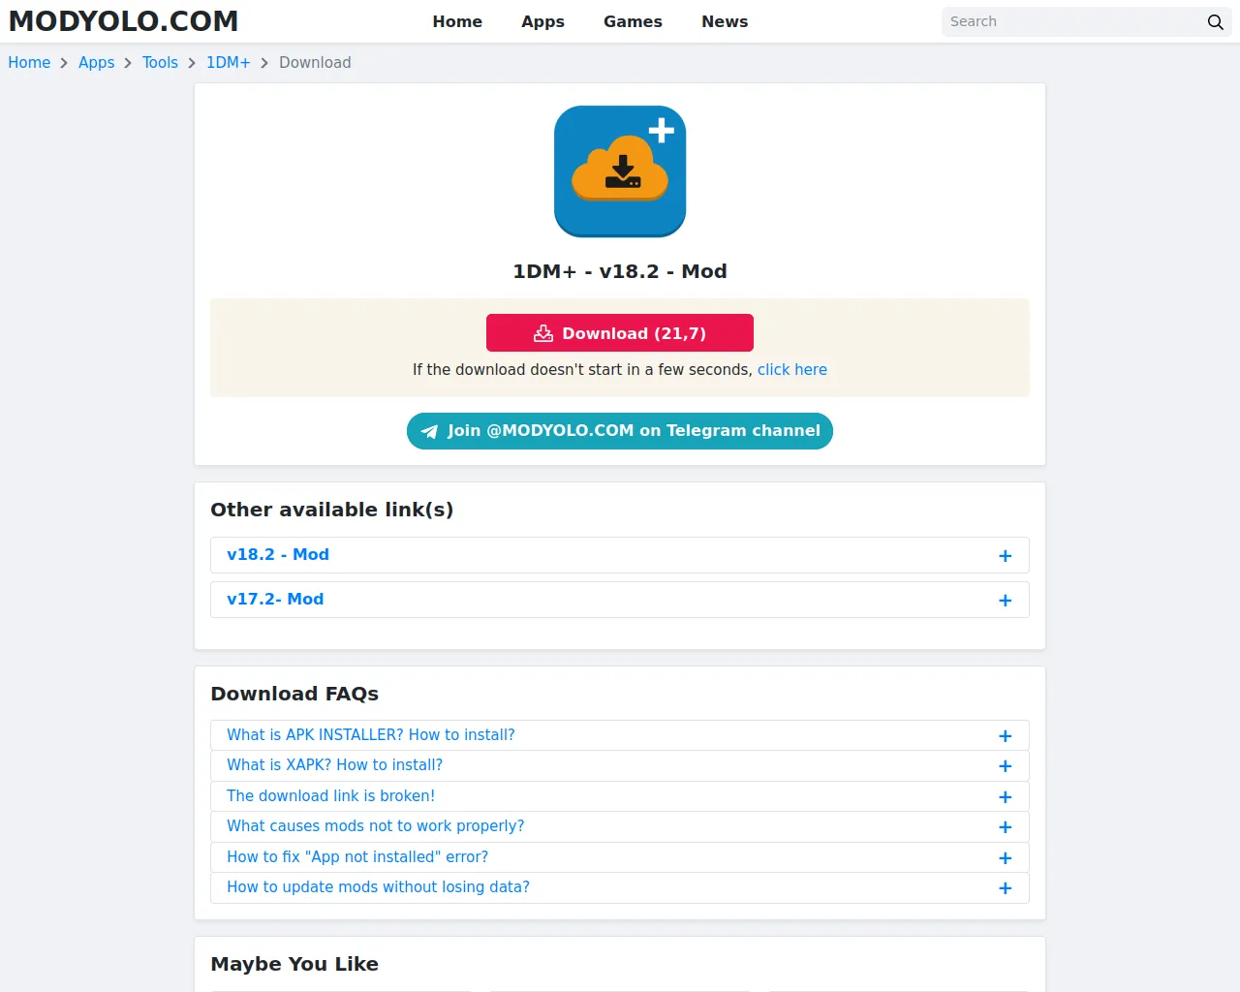Click 1DM+ in the breadcrumb
The height and width of the screenshot is (992, 1240).
coord(228,62)
